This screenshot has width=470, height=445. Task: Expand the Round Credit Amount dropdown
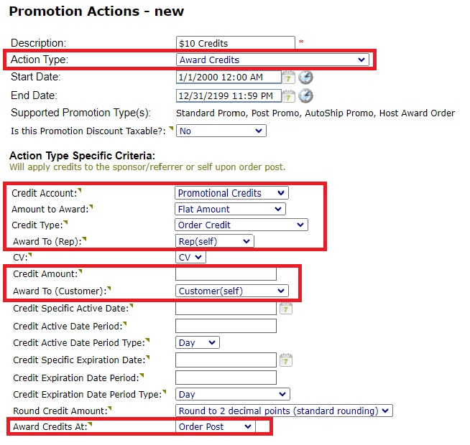pos(285,411)
